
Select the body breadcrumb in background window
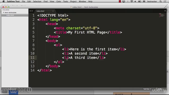point(13,92)
